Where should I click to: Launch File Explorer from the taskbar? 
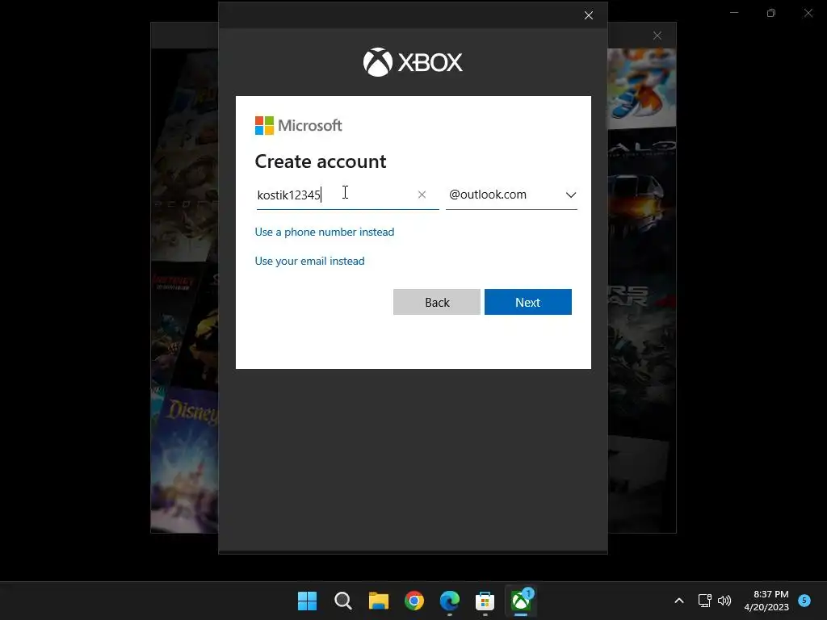(x=378, y=601)
